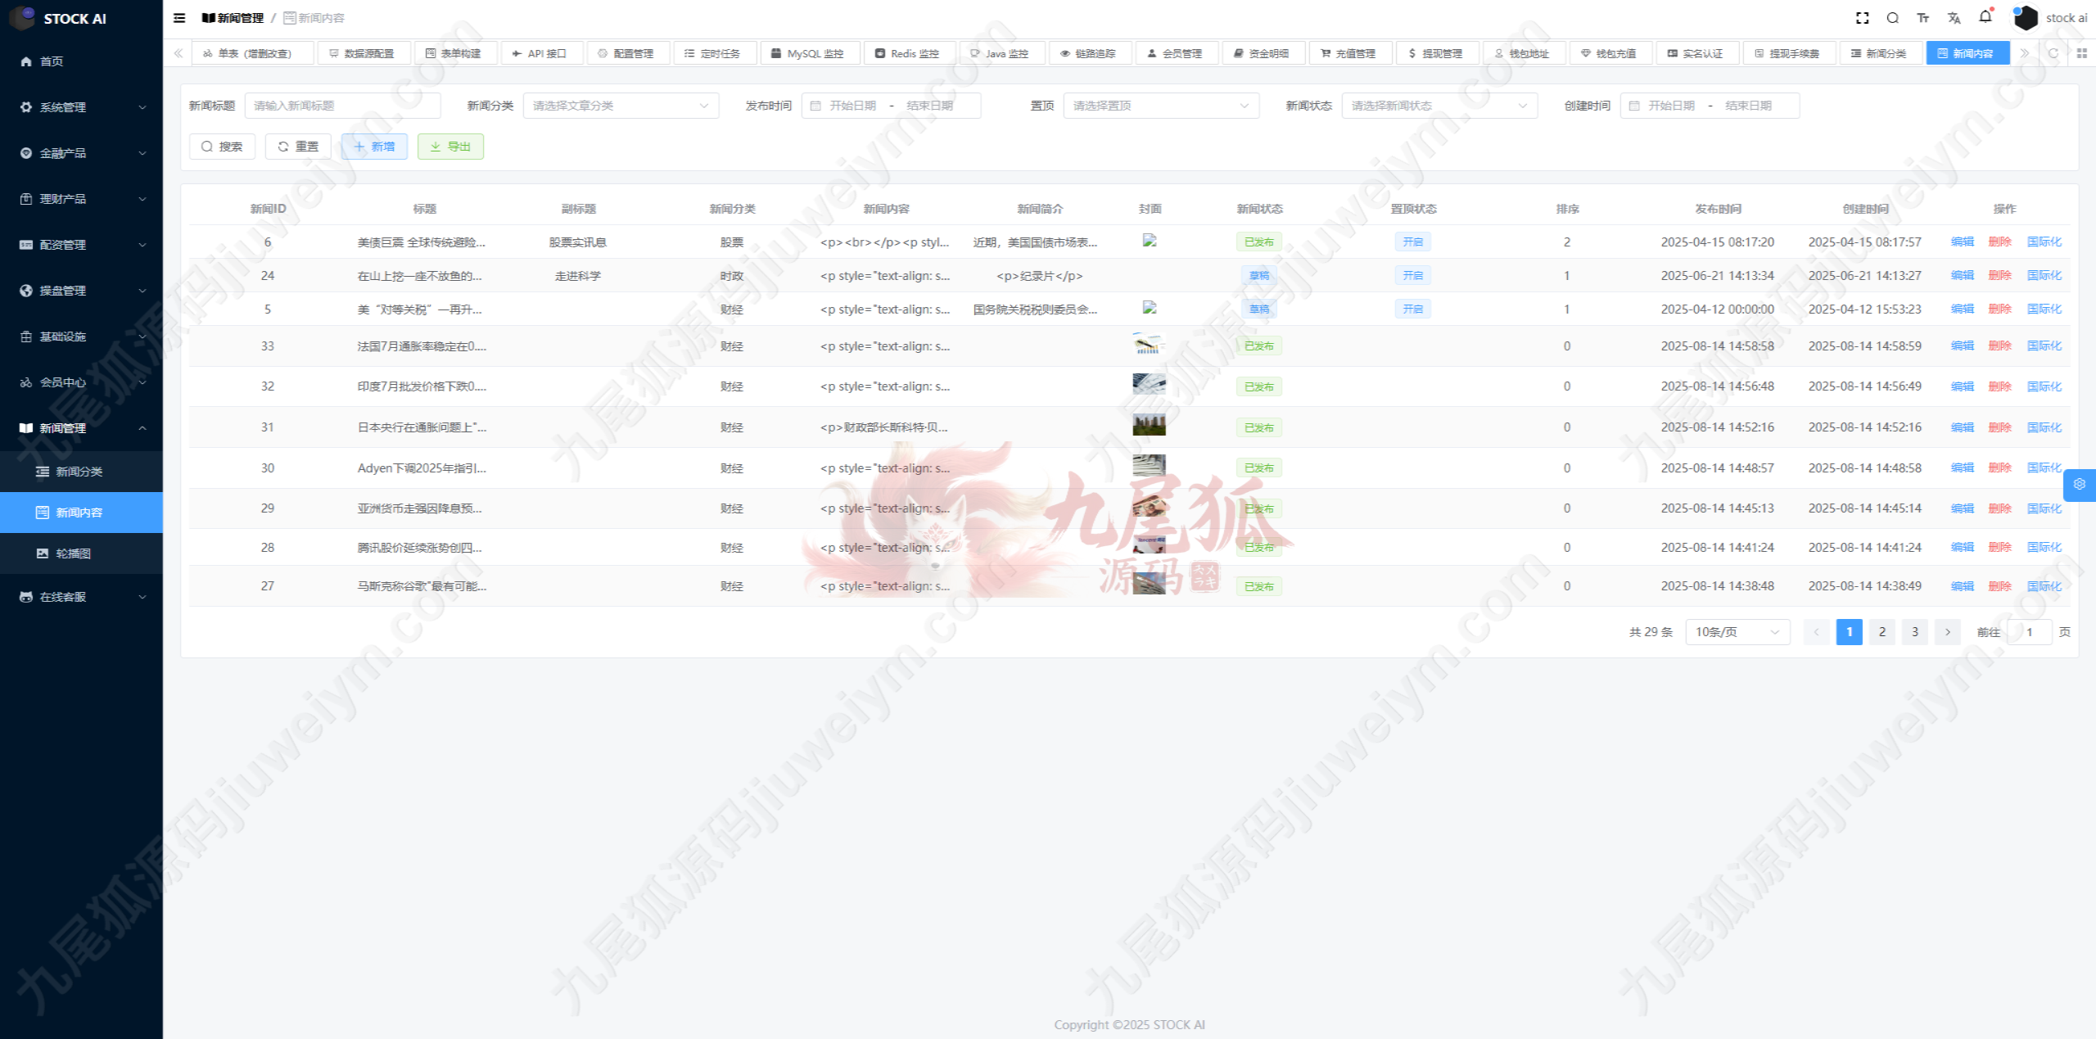Open the 10条/页 page size dropdown
The image size is (2096, 1039).
pos(1737,632)
